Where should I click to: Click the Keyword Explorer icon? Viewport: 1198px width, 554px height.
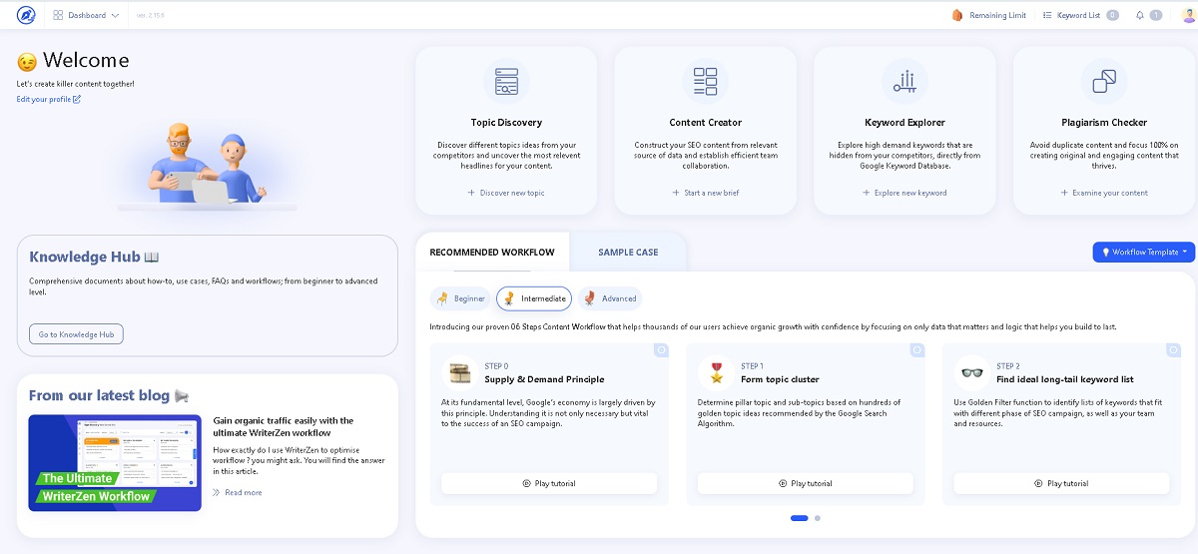(x=905, y=82)
